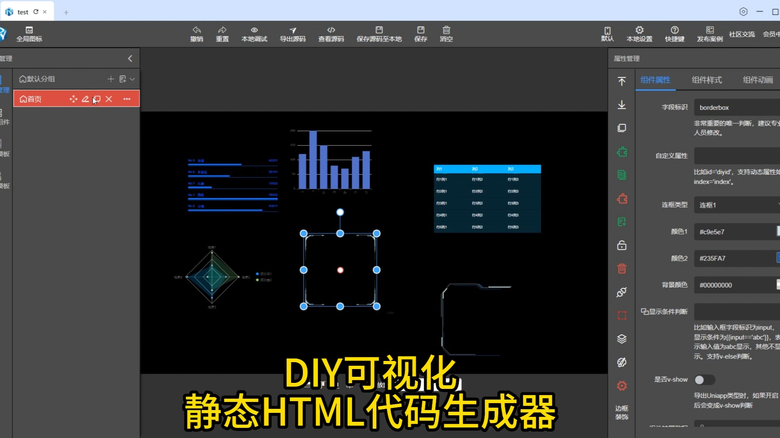Screen dimensions: 780x438
Task: Click the red trash icon in right sidebar
Action: (x=622, y=268)
